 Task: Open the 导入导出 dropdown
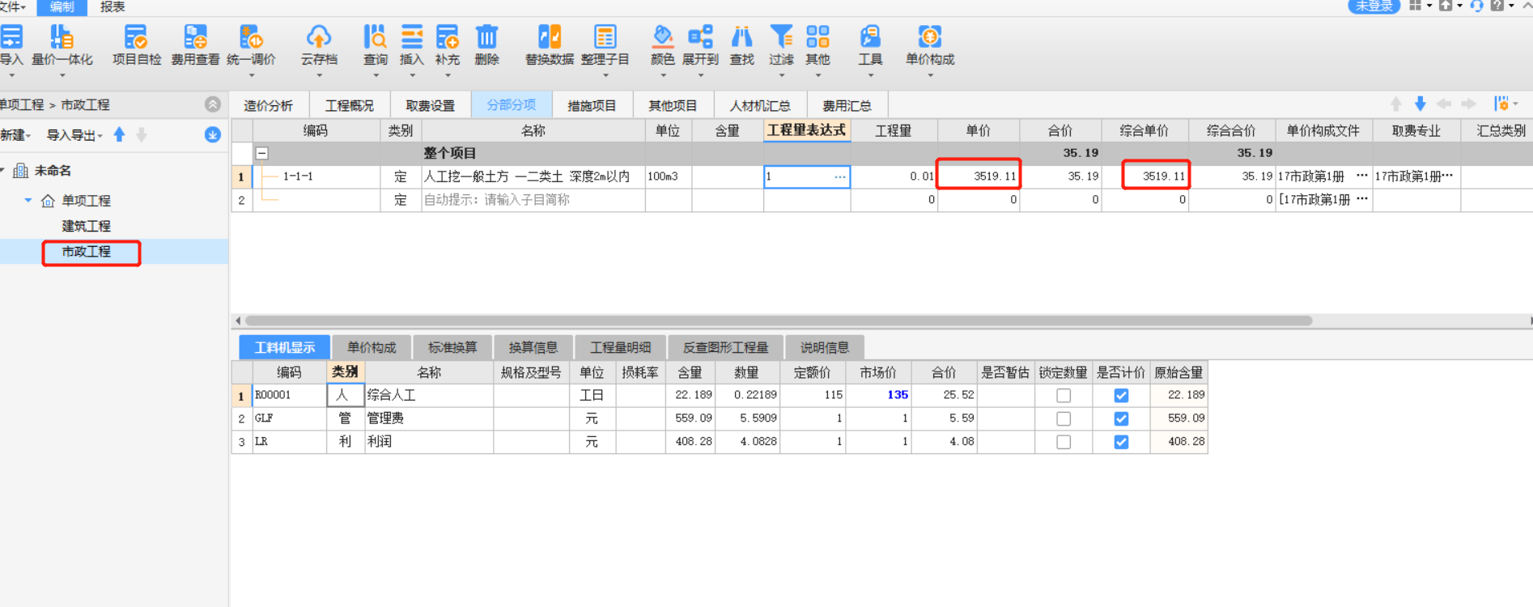pyautogui.click(x=74, y=135)
